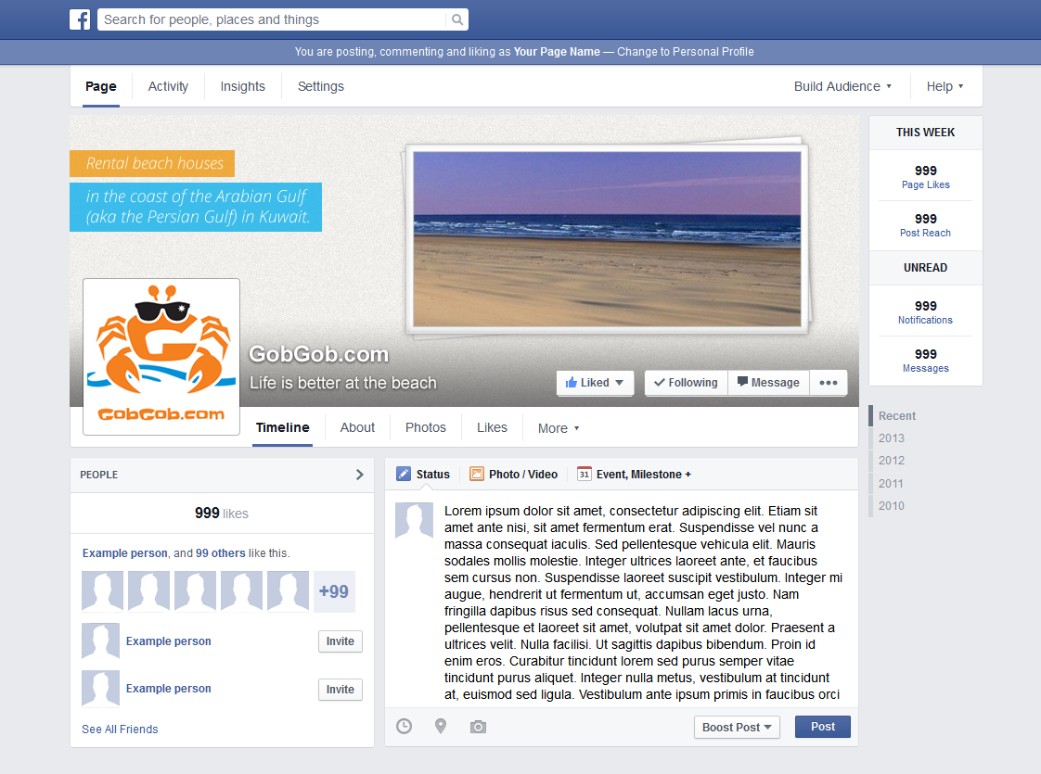Toggle the Following button
The height and width of the screenshot is (774, 1041).
(686, 383)
